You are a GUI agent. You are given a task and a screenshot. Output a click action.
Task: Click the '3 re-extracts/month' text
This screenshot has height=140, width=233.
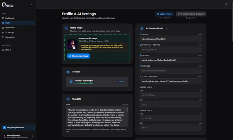tap(164, 18)
